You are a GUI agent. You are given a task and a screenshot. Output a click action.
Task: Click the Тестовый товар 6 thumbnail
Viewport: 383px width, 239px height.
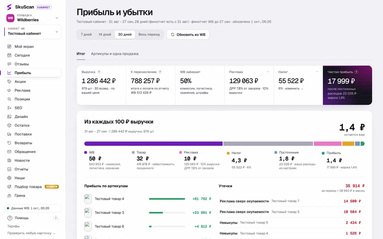pos(88,226)
